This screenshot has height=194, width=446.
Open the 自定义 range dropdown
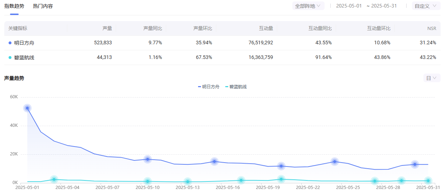[426, 6]
